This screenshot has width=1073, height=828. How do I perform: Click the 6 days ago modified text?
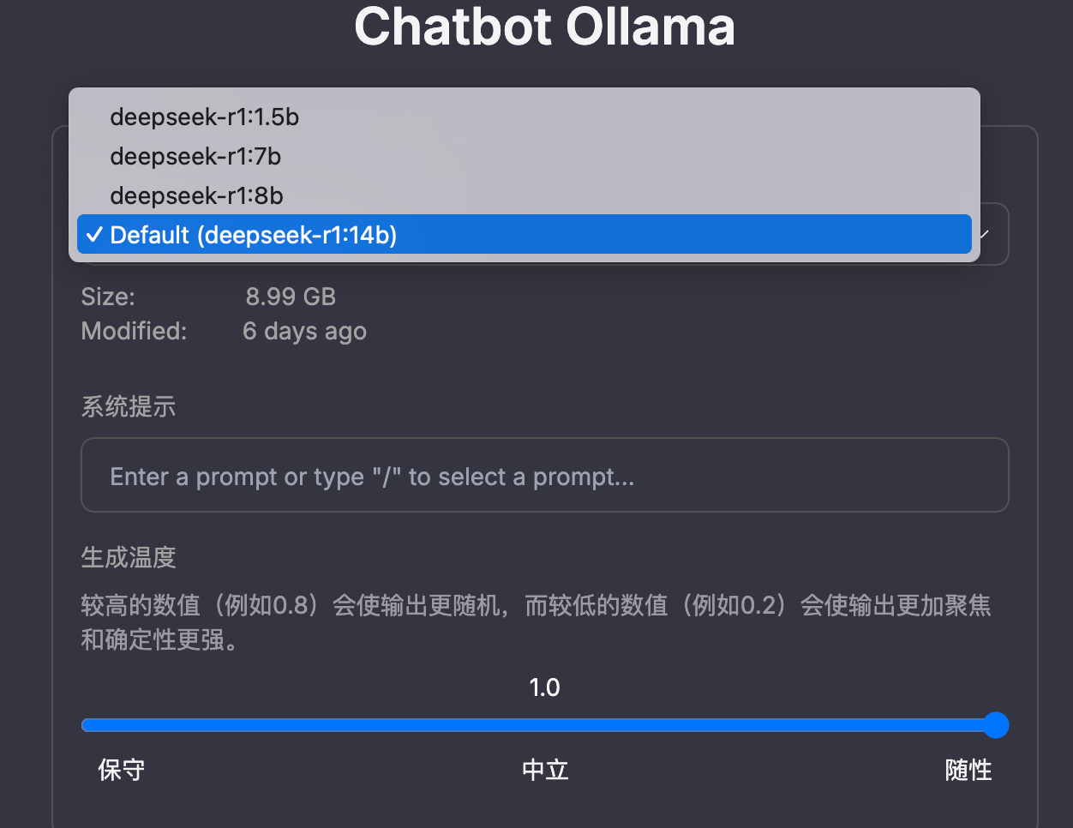click(x=304, y=331)
